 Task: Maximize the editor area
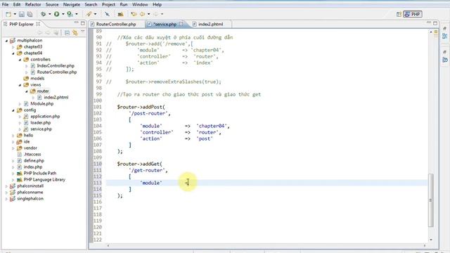435,23
